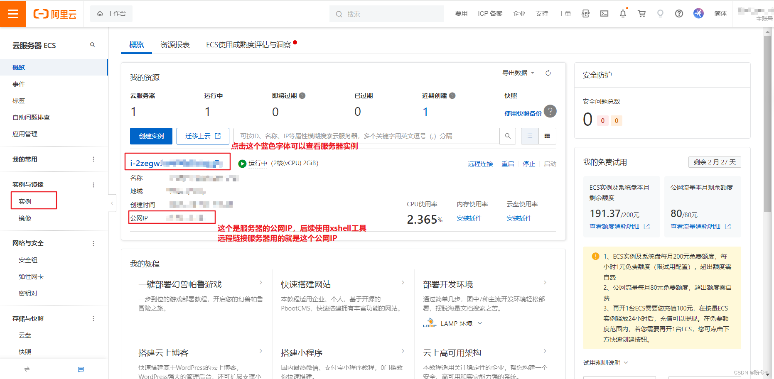Click 安装插件 under 云盘使用率
The height and width of the screenshot is (379, 774).
point(519,218)
